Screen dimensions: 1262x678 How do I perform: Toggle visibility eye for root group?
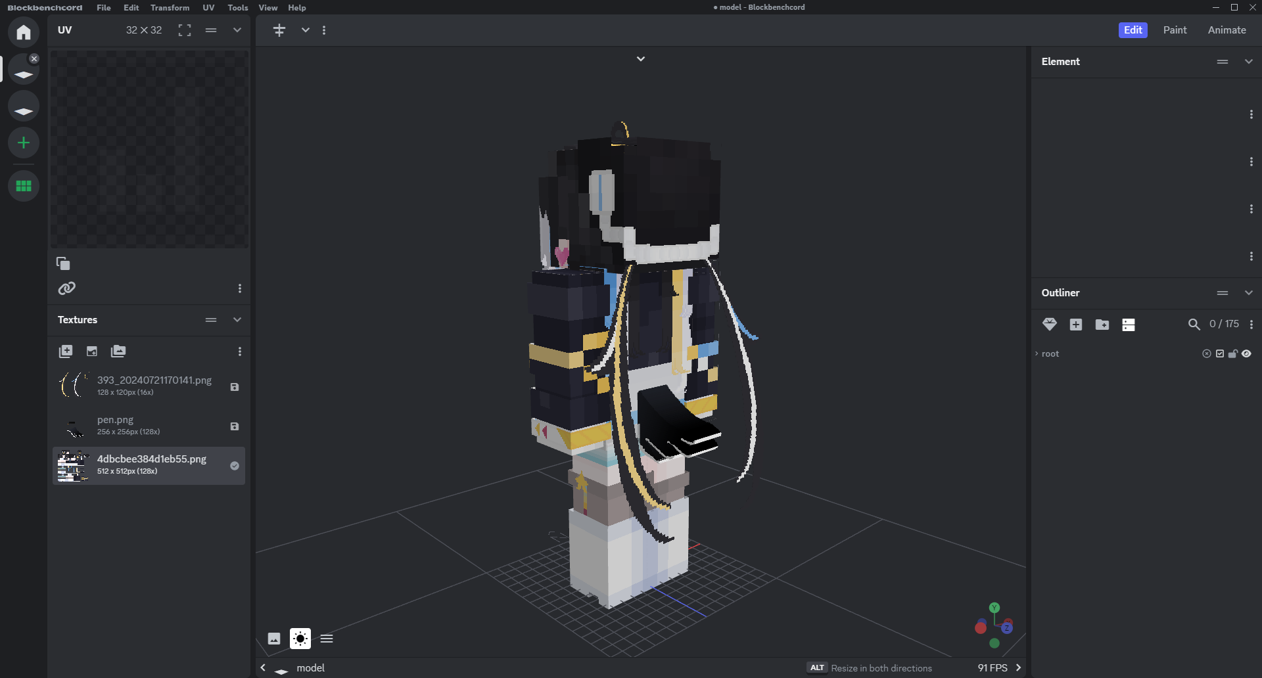(1246, 353)
